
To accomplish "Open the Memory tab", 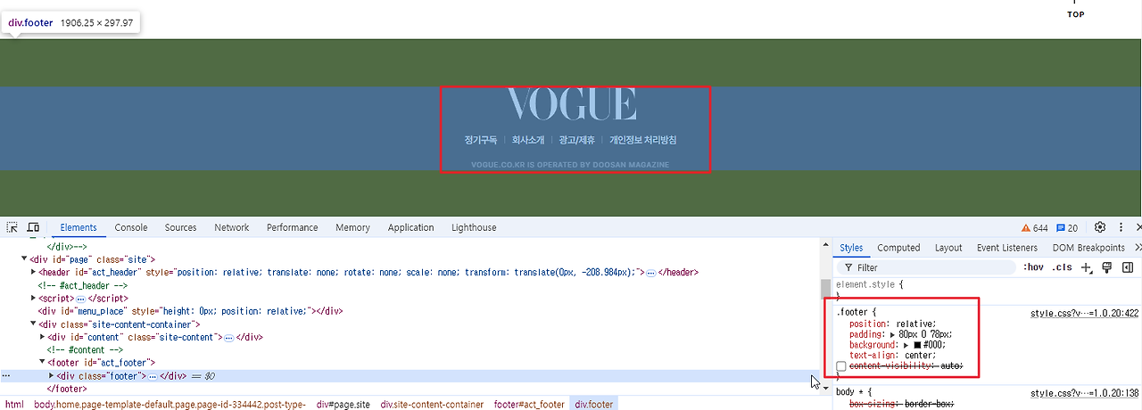I will 352,227.
